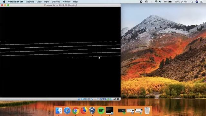Open the Trash in the Dock
This screenshot has height=116, width=206.
(147, 111)
